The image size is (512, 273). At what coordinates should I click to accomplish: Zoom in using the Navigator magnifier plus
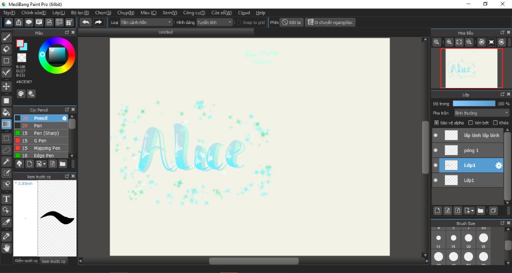click(449, 42)
